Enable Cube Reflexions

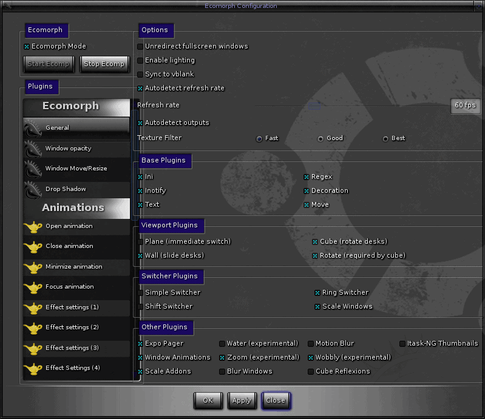point(311,372)
